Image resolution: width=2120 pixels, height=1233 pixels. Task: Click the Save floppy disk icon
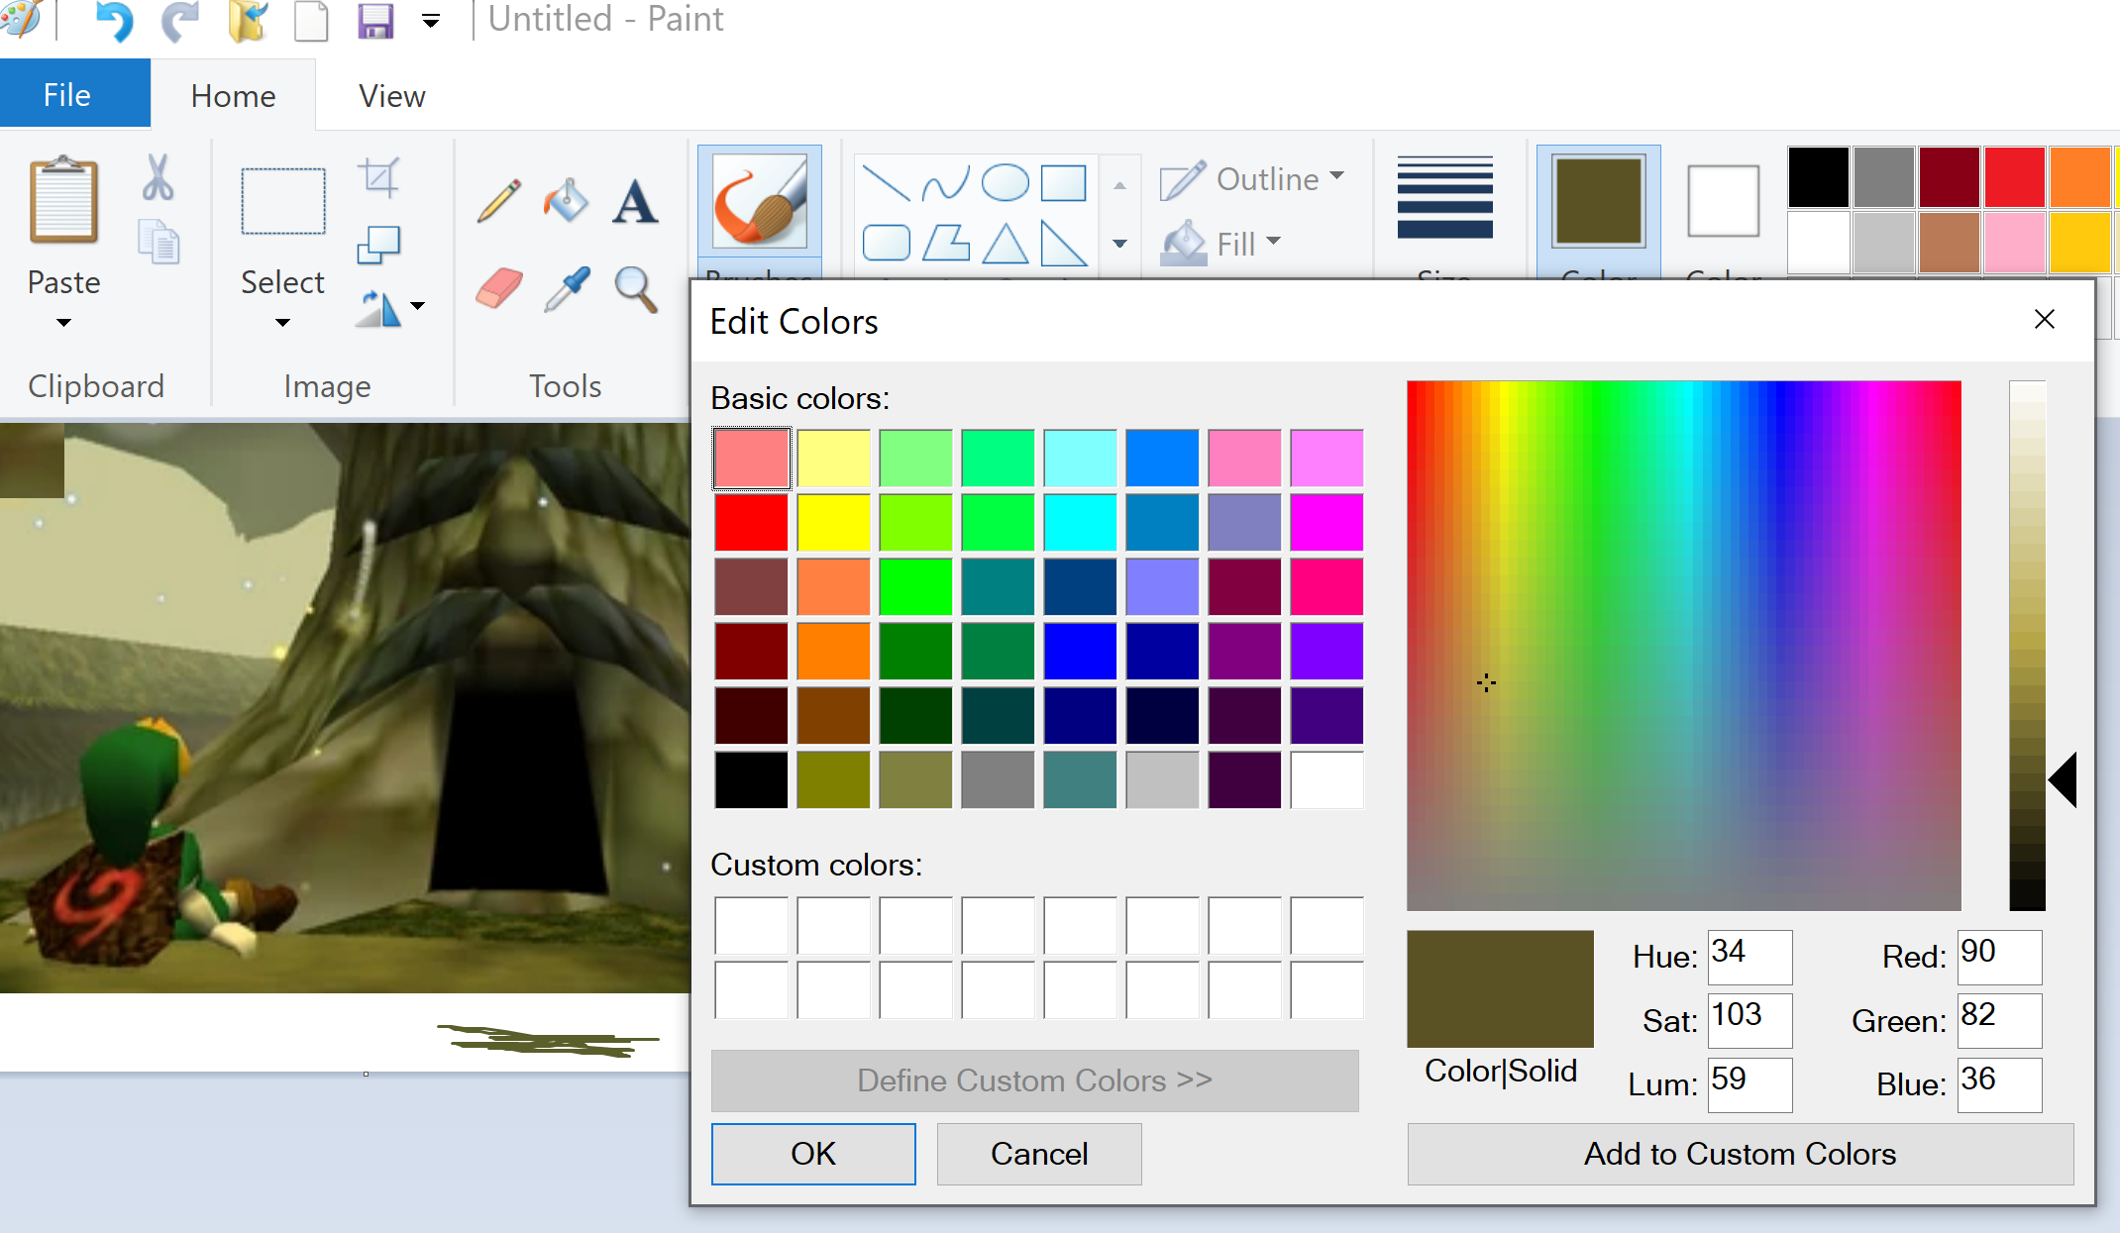tap(375, 20)
